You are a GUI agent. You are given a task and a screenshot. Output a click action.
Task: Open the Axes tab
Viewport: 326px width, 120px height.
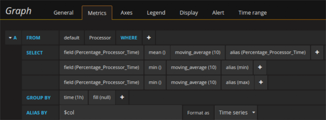click(x=126, y=13)
